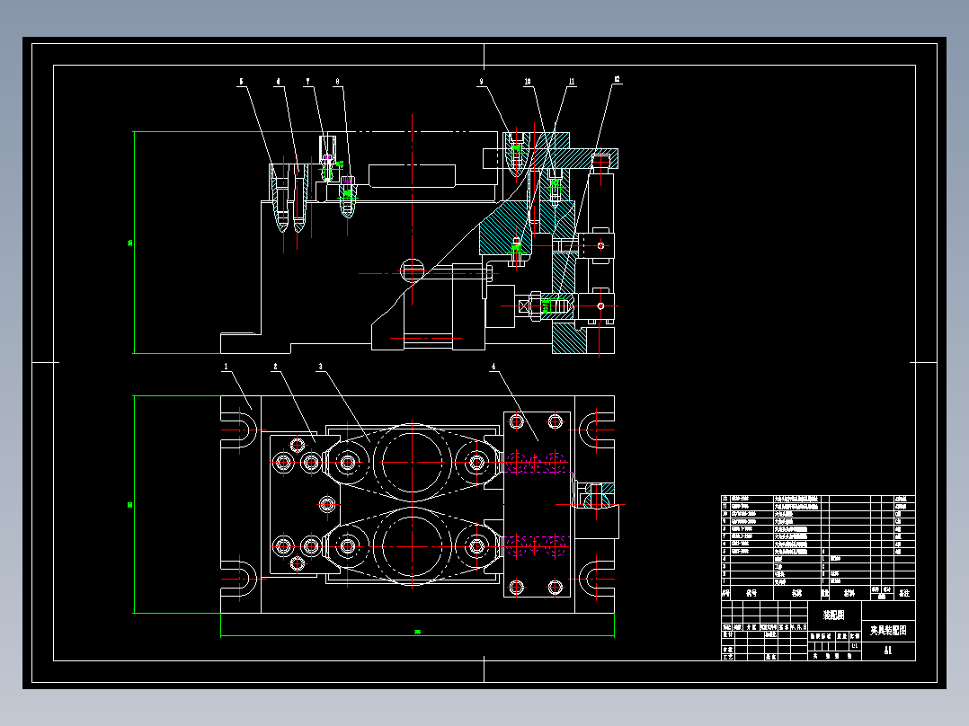Image resolution: width=969 pixels, height=726 pixels.
Task: Select balloon number 1 in plan view
Action: (226, 367)
